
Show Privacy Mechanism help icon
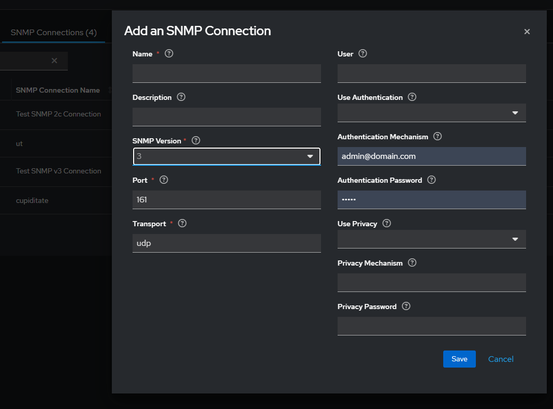(412, 262)
